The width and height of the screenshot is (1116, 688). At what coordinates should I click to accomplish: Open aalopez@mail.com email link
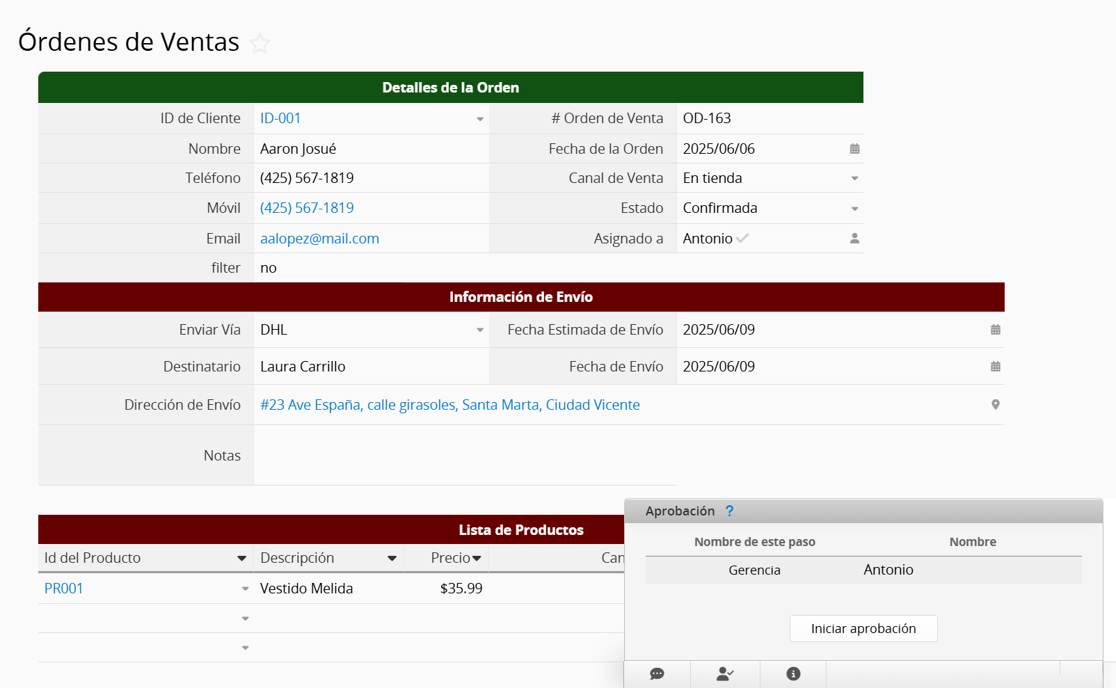tap(319, 239)
